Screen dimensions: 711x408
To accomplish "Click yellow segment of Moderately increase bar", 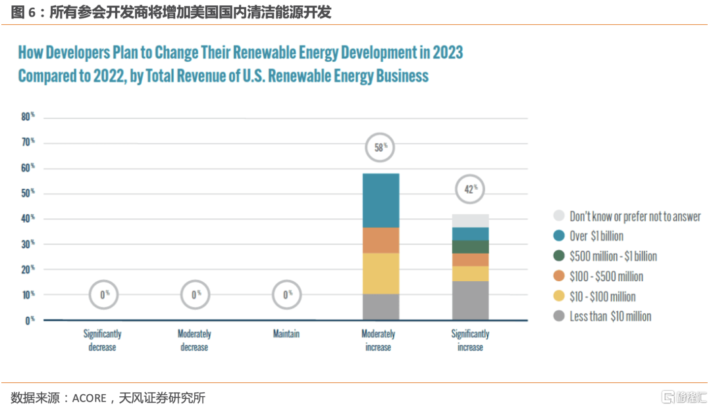I will coord(381,274).
